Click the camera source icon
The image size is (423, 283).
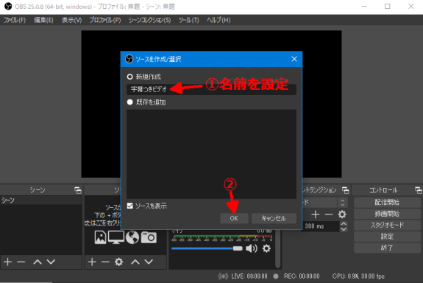point(149,237)
